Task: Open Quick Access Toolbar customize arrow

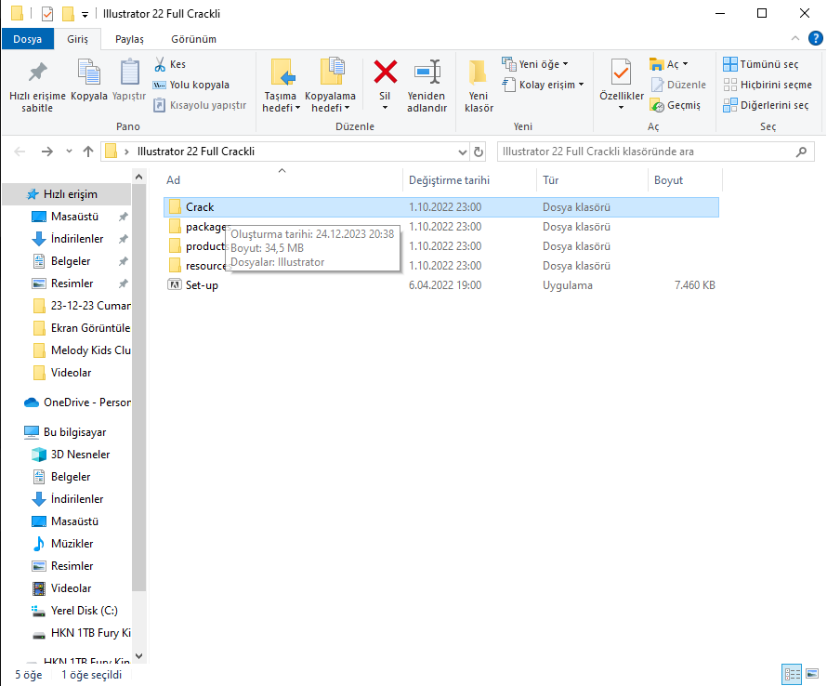Action: tap(85, 15)
